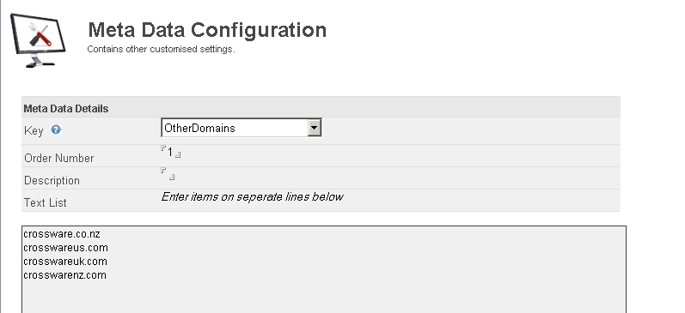Click the 'Contains other customised settings' subtitle
Viewport: 685px width, 313px height.
161,49
